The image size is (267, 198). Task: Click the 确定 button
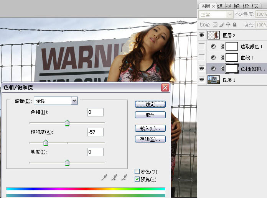tap(150, 104)
